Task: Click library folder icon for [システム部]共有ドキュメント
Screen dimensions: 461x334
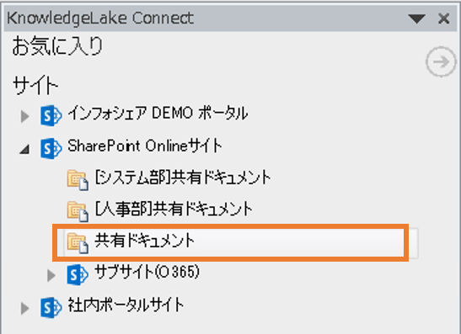Action: (x=78, y=180)
